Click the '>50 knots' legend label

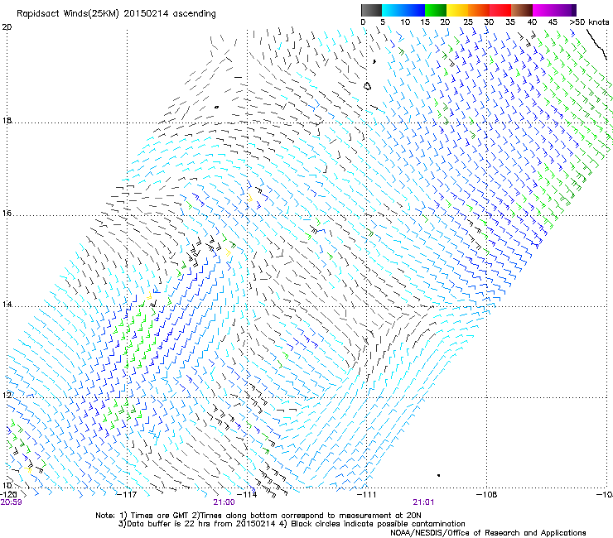(x=589, y=22)
